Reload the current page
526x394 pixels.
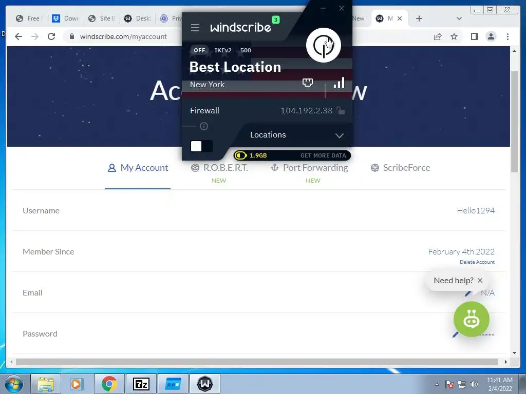point(51,36)
